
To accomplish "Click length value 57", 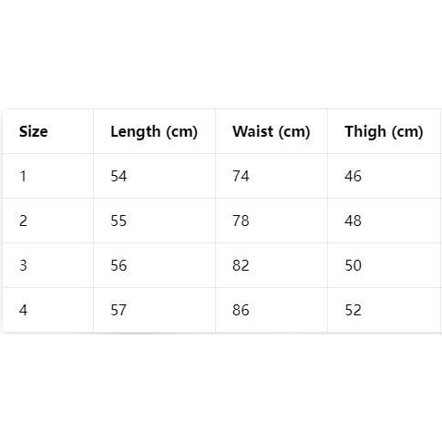I will [x=118, y=310].
